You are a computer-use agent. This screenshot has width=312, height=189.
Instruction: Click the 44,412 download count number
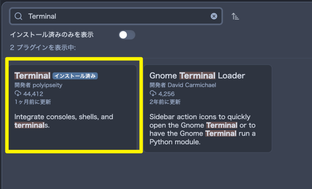[33, 94]
